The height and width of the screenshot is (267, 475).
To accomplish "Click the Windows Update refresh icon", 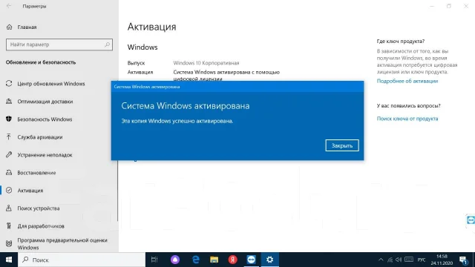I will [x=9, y=84].
